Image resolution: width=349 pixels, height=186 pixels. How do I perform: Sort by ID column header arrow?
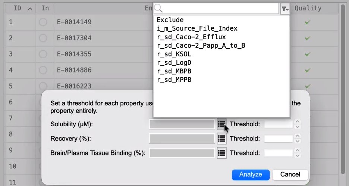(x=30, y=9)
